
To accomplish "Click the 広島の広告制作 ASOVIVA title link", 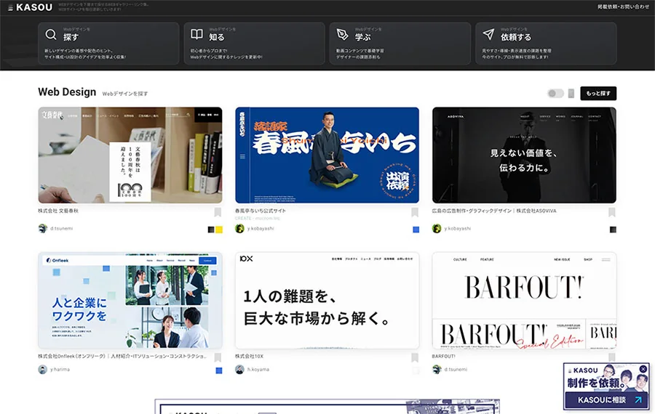I will (x=494, y=211).
